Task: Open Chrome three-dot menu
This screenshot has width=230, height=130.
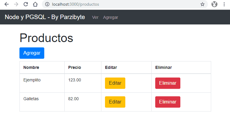Action: click(224, 4)
